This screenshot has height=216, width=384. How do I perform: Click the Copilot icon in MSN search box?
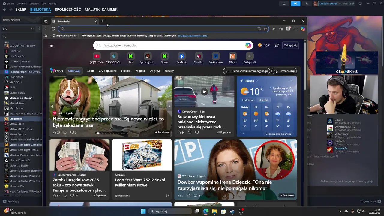point(248,45)
